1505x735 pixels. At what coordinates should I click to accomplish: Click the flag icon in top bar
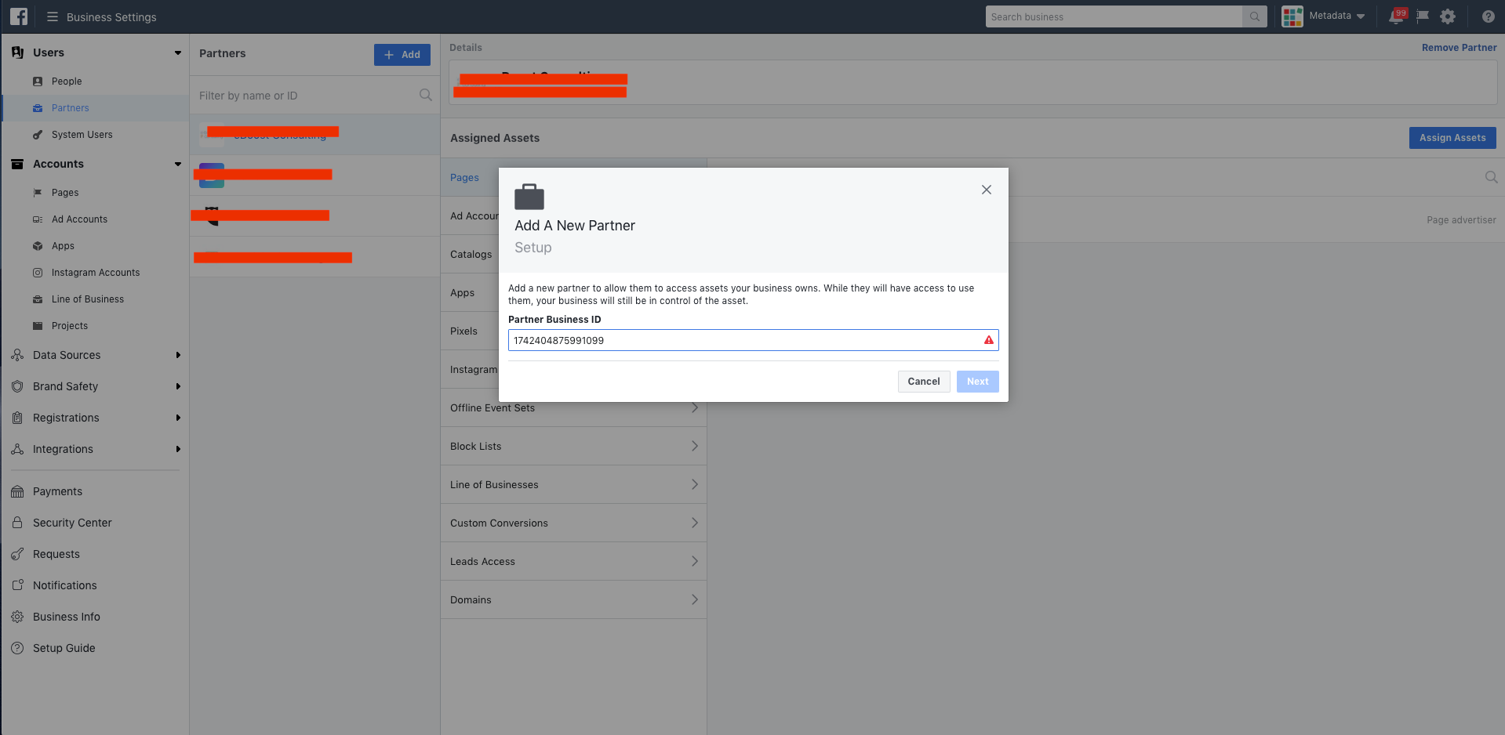click(x=1423, y=16)
